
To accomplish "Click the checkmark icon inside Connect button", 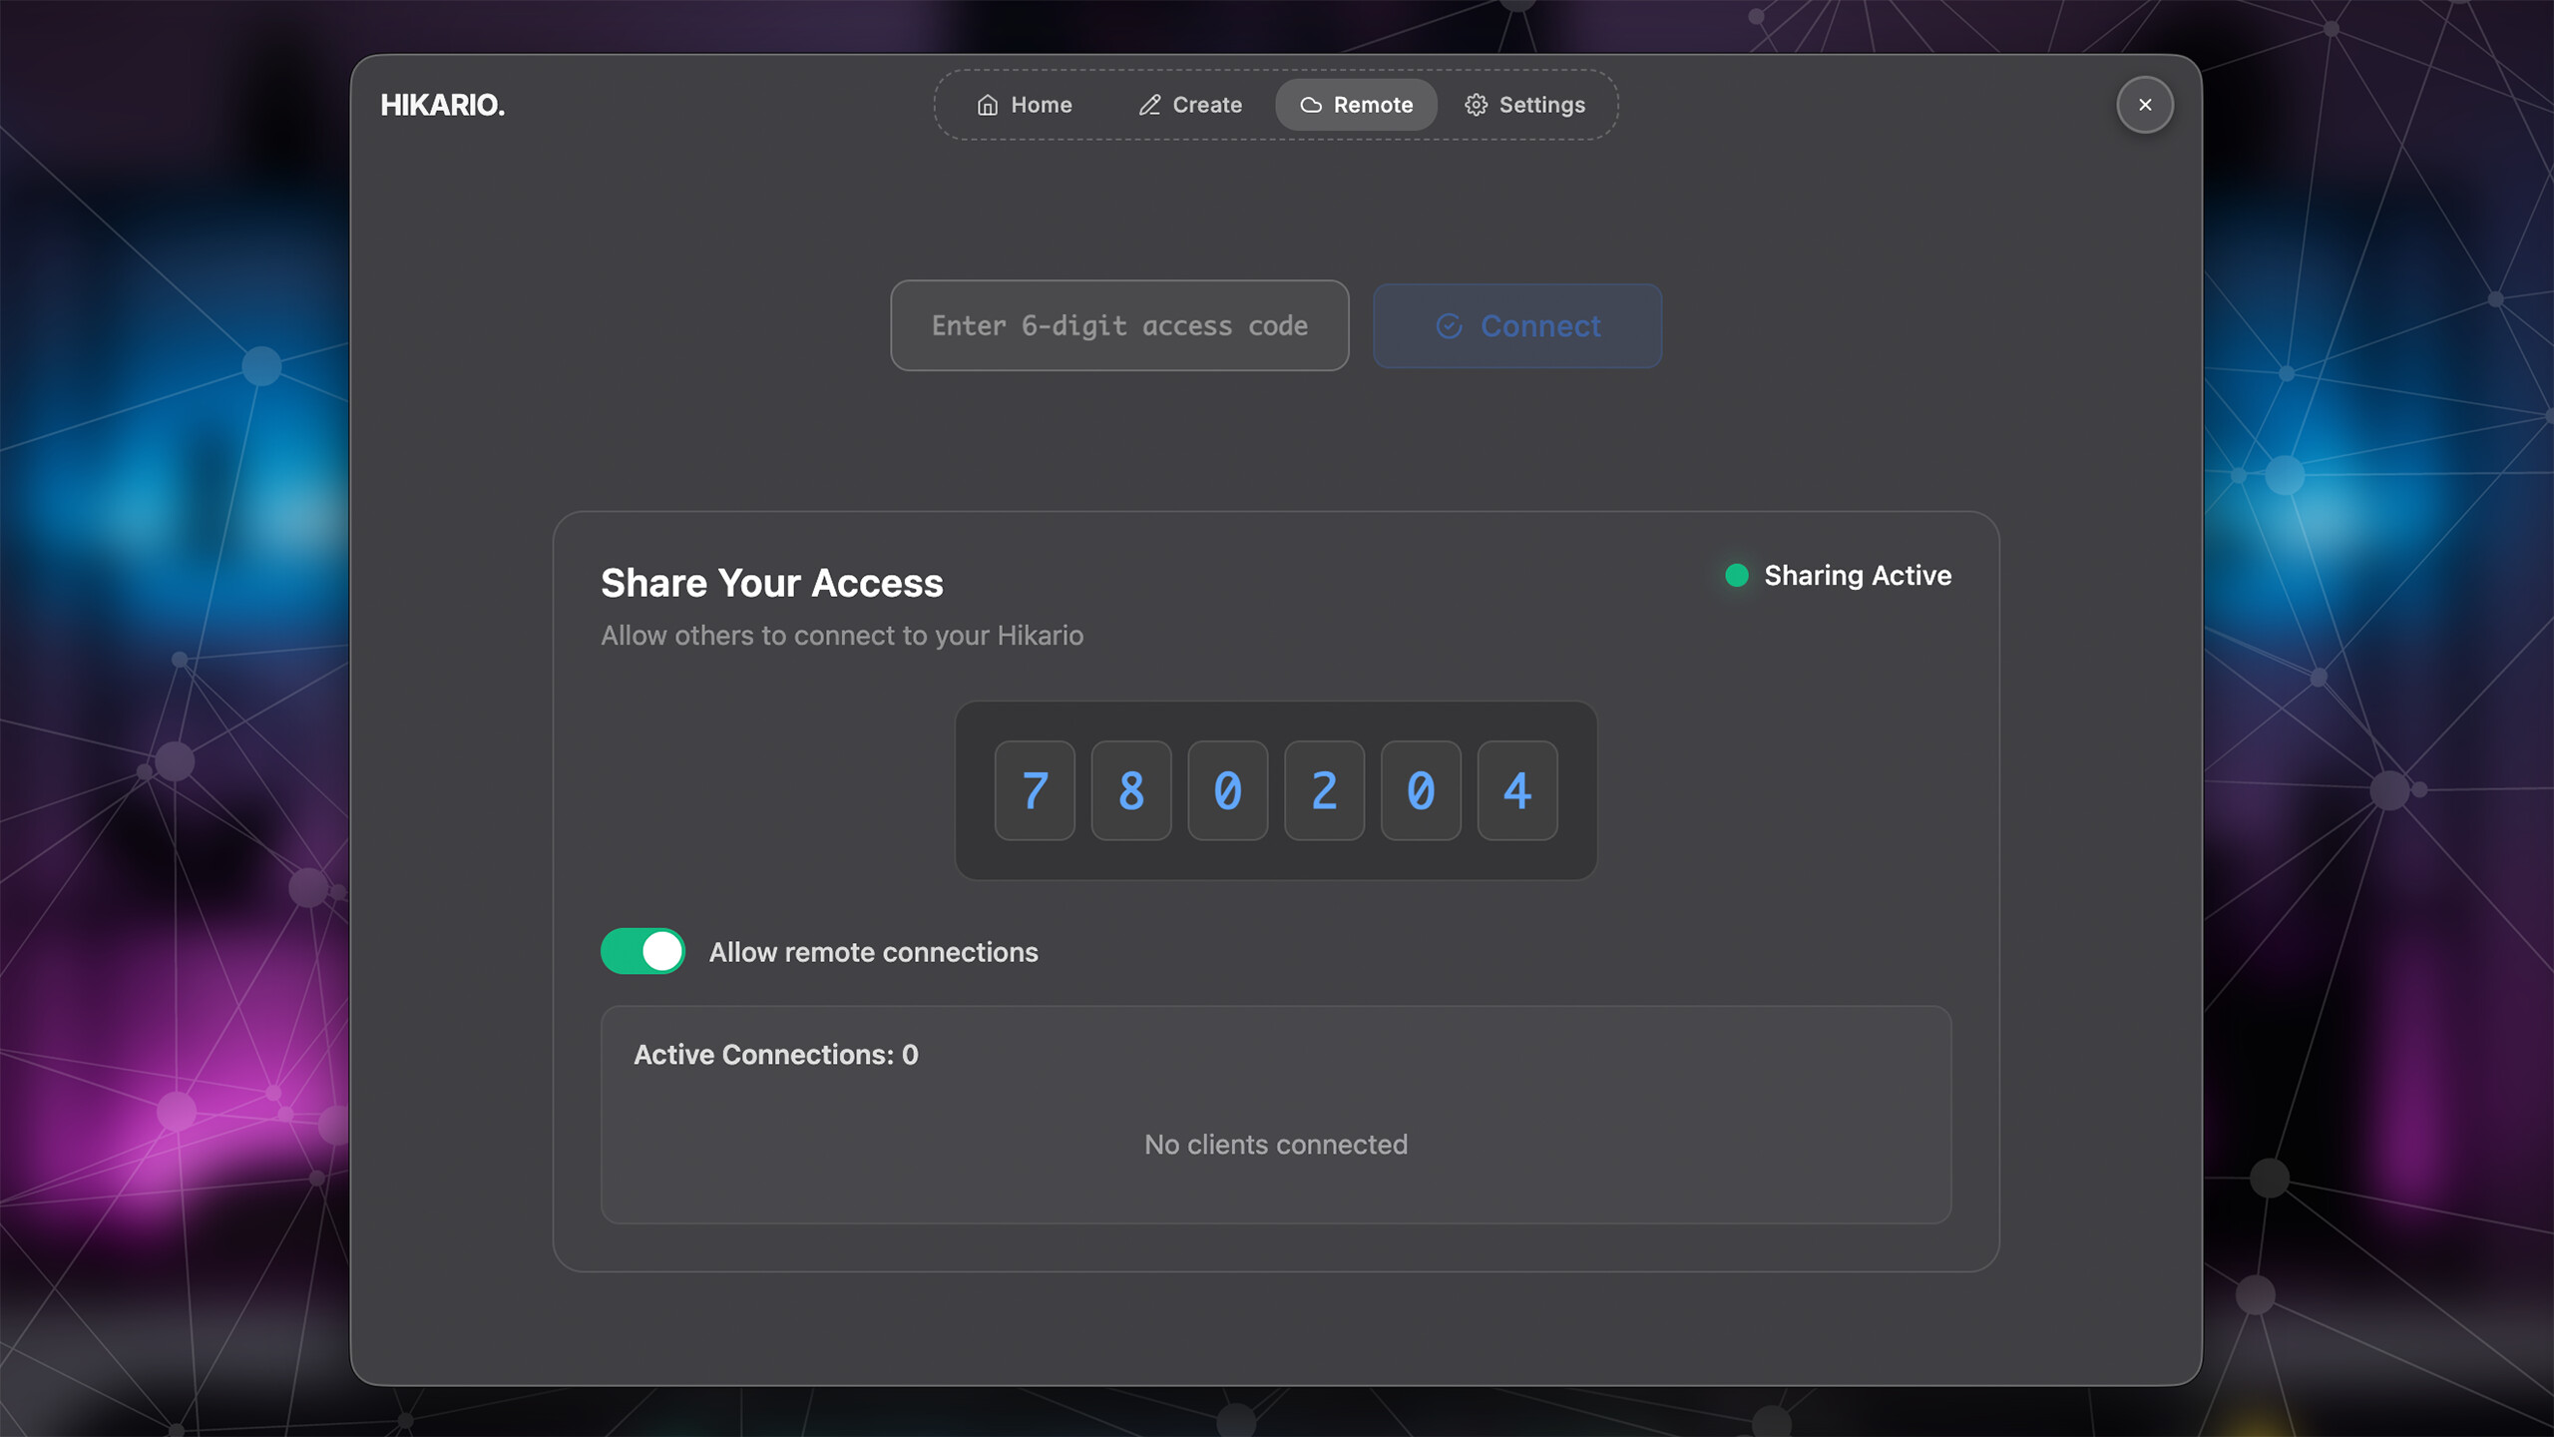I will 1450,325.
